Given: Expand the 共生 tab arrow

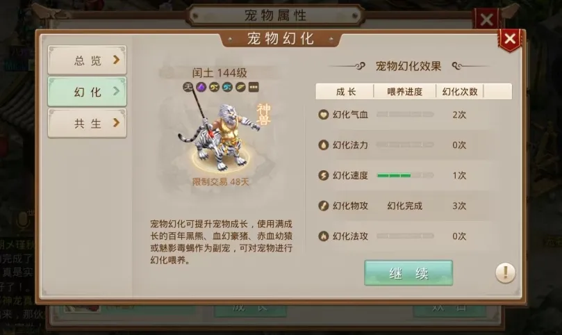Looking at the screenshot, I should point(116,123).
